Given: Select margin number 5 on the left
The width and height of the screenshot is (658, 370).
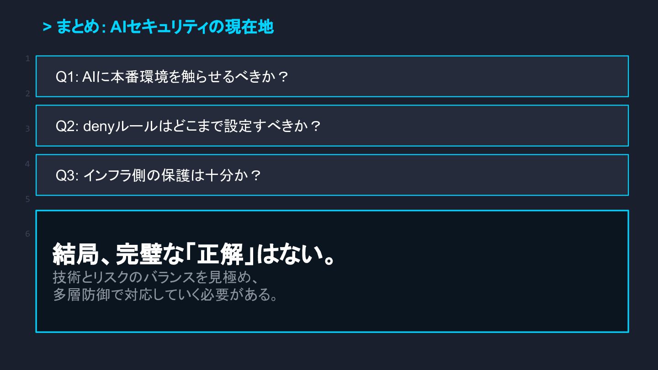Looking at the screenshot, I should pyautogui.click(x=28, y=199).
